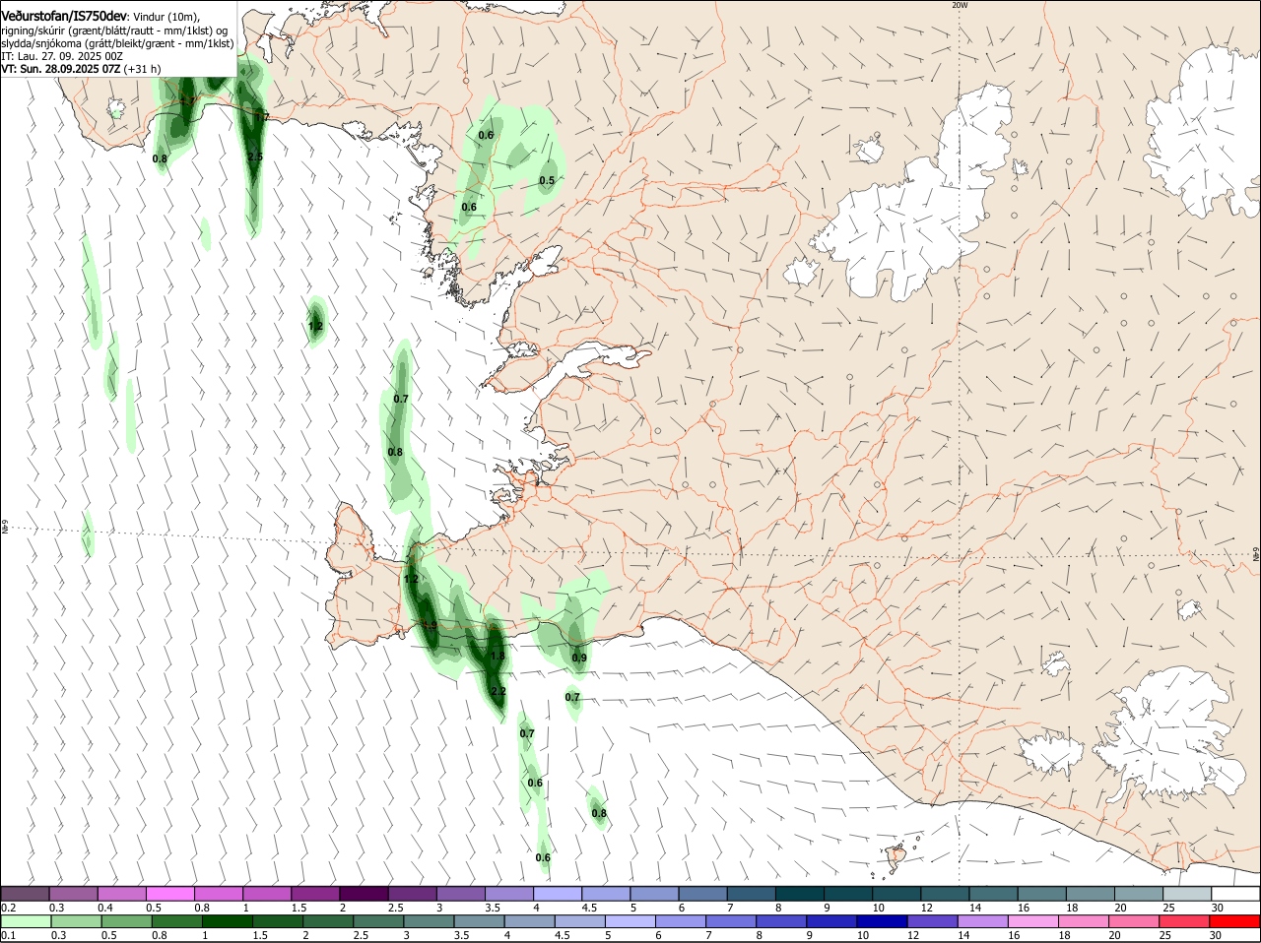Click the 2.2 precipitation value on the map
The width and height of the screenshot is (1261, 943).
point(498,691)
